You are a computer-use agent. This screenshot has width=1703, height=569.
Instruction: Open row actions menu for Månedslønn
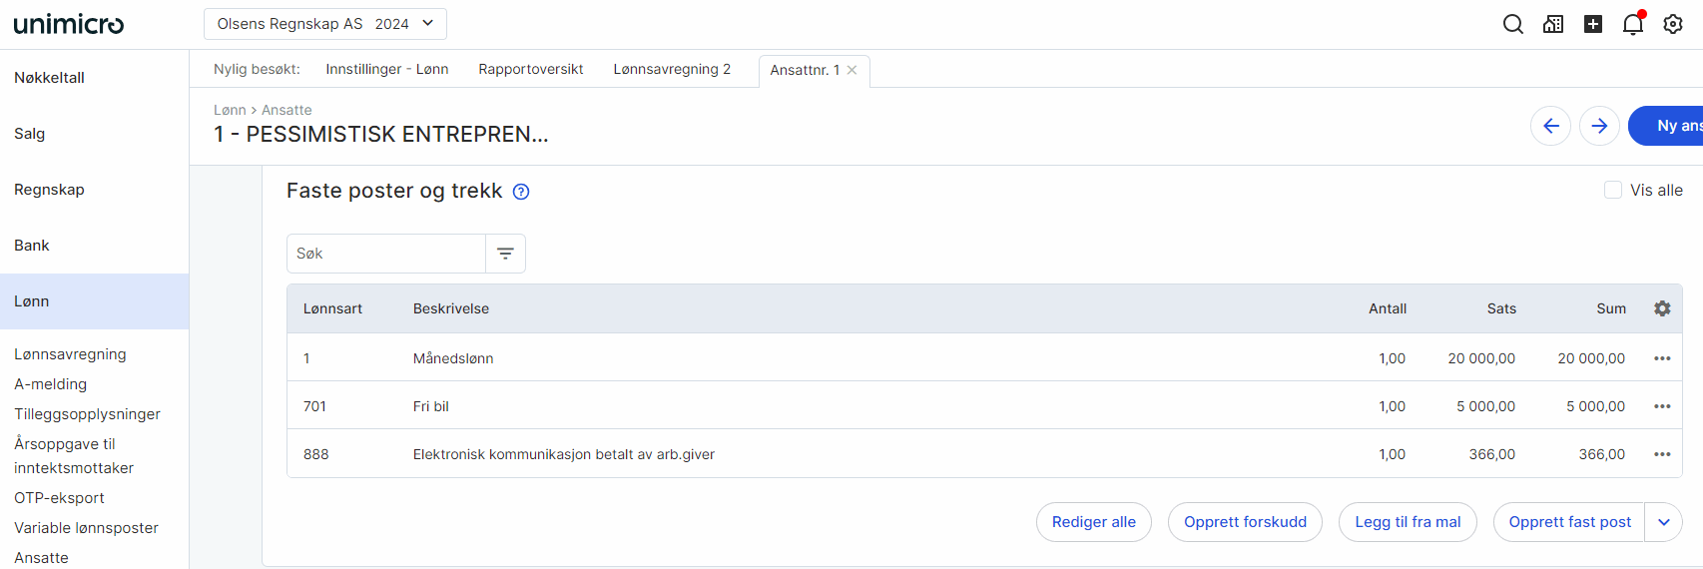1662,358
